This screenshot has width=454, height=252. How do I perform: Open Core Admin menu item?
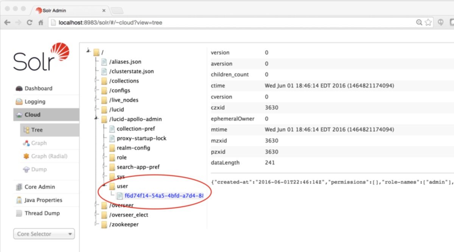coord(46,187)
